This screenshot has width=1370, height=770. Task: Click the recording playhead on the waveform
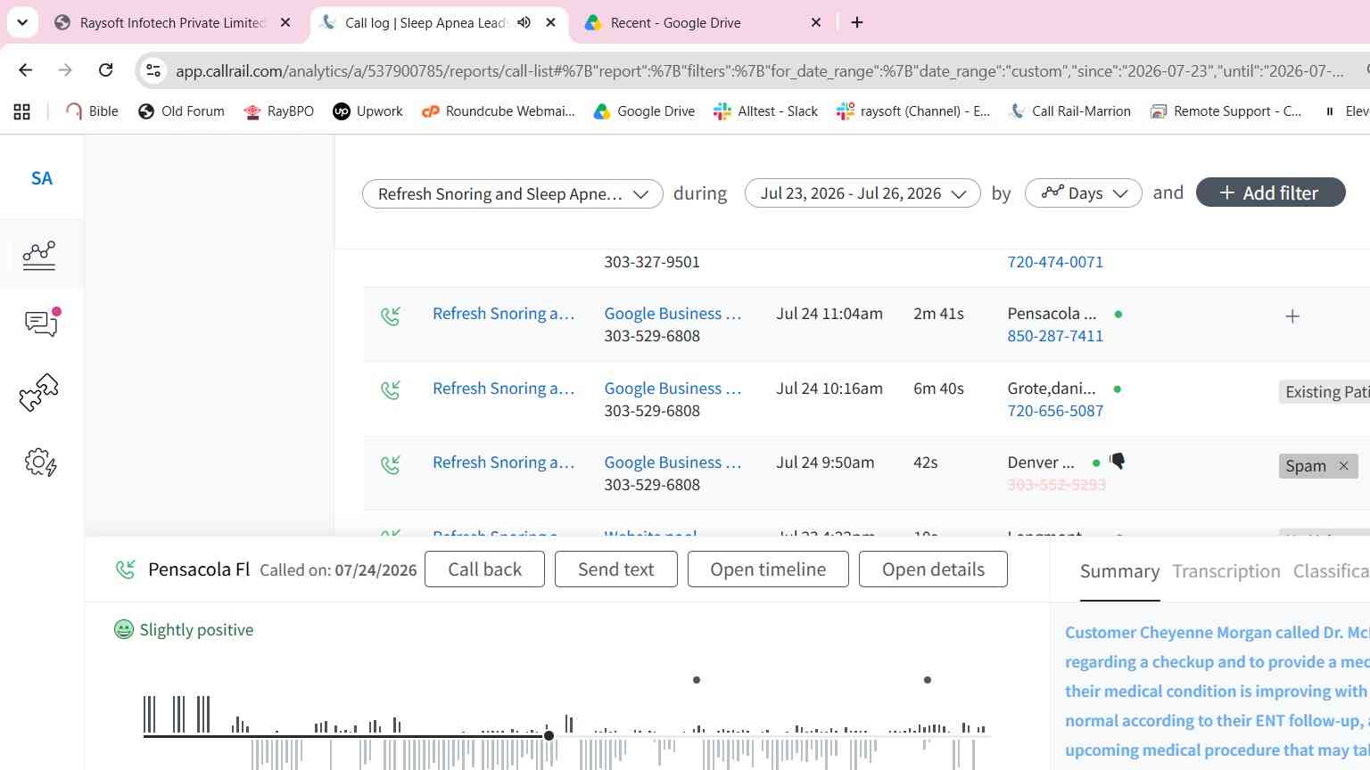click(x=549, y=735)
